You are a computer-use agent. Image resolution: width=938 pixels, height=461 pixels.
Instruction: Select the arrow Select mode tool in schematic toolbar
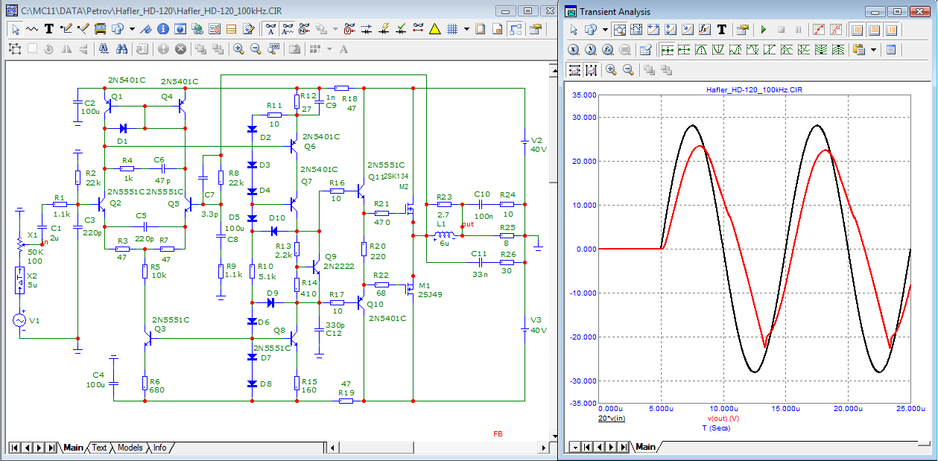(16, 29)
